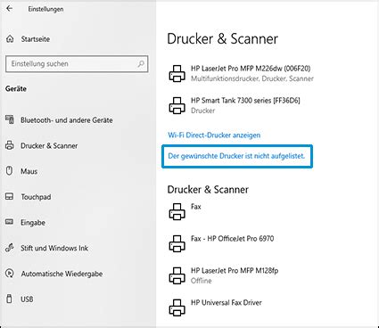Select HP LaserJet Pro MFP M128fp printer

click(x=235, y=271)
